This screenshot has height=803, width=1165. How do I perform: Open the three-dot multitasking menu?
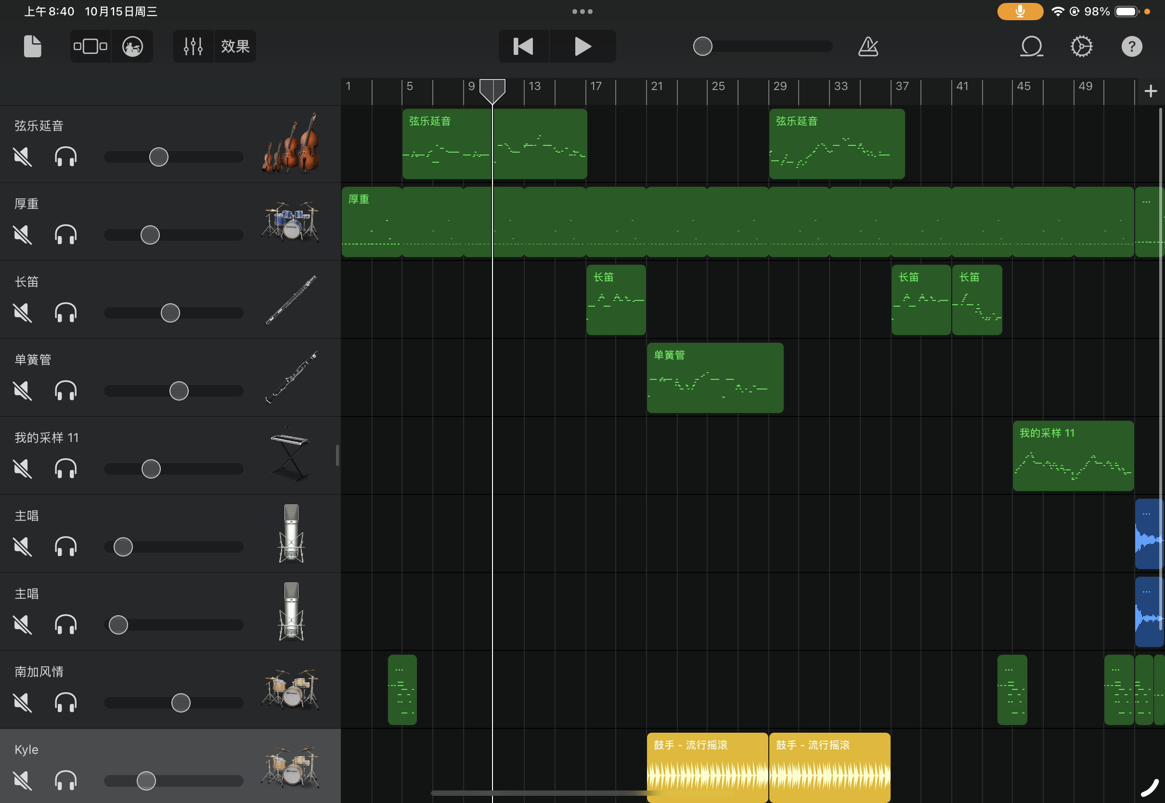[x=582, y=12]
